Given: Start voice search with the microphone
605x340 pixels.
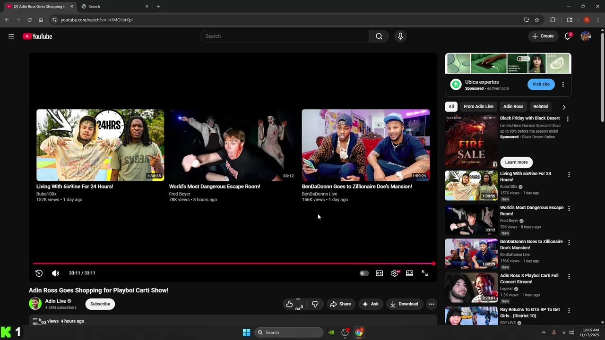Looking at the screenshot, I should [x=400, y=36].
